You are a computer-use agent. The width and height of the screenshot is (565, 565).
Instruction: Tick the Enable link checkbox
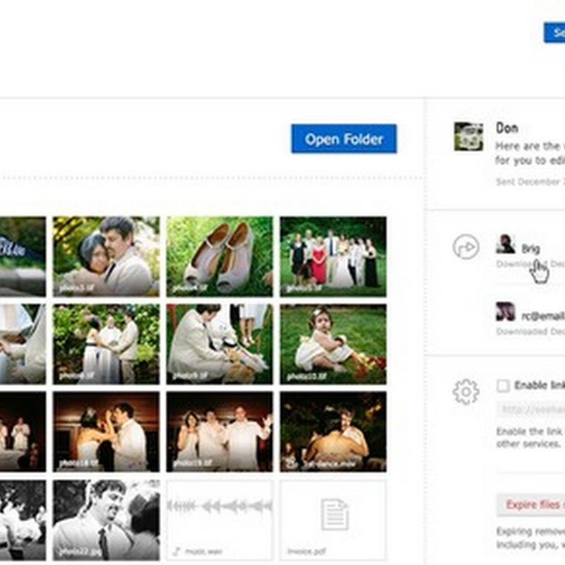(503, 386)
